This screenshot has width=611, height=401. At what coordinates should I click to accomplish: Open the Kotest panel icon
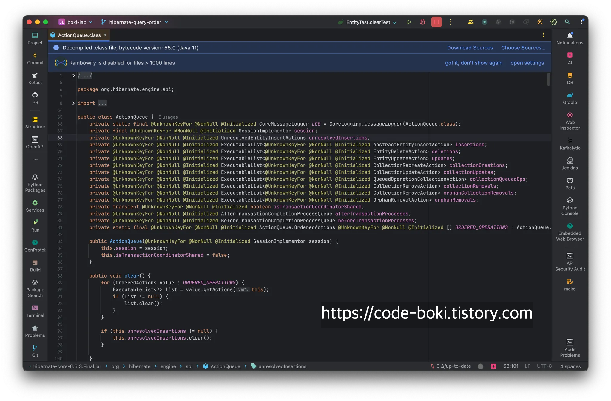35,78
